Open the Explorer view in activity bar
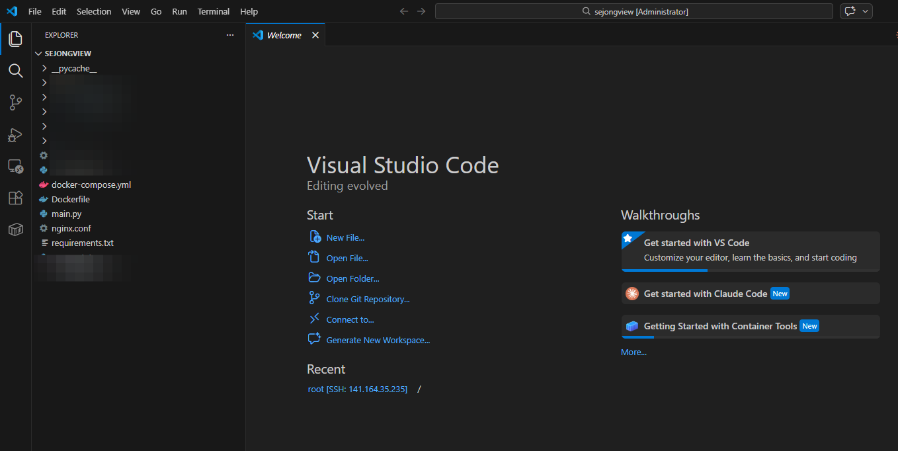The width and height of the screenshot is (898, 451). (15, 39)
